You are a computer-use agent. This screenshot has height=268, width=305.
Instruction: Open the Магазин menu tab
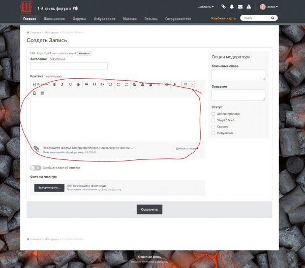tap(129, 19)
